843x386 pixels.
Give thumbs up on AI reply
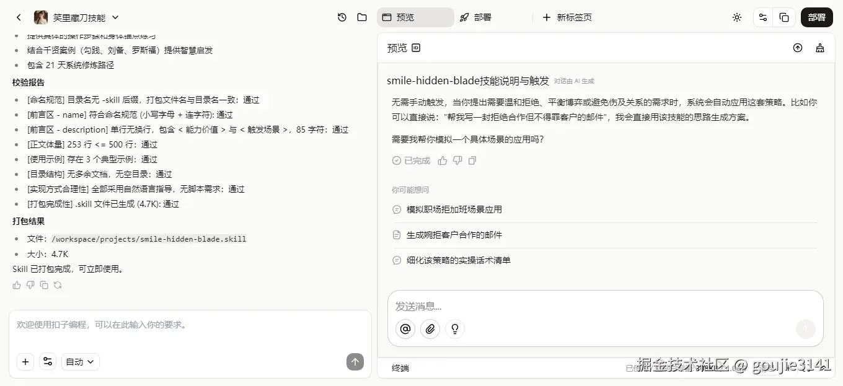coord(442,160)
